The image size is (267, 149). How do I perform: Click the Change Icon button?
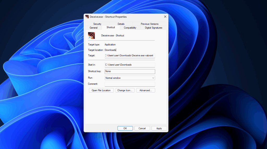point(125,90)
